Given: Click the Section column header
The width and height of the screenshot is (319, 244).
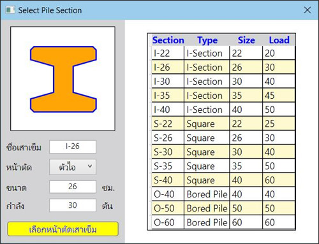Looking at the screenshot, I should (x=168, y=40).
